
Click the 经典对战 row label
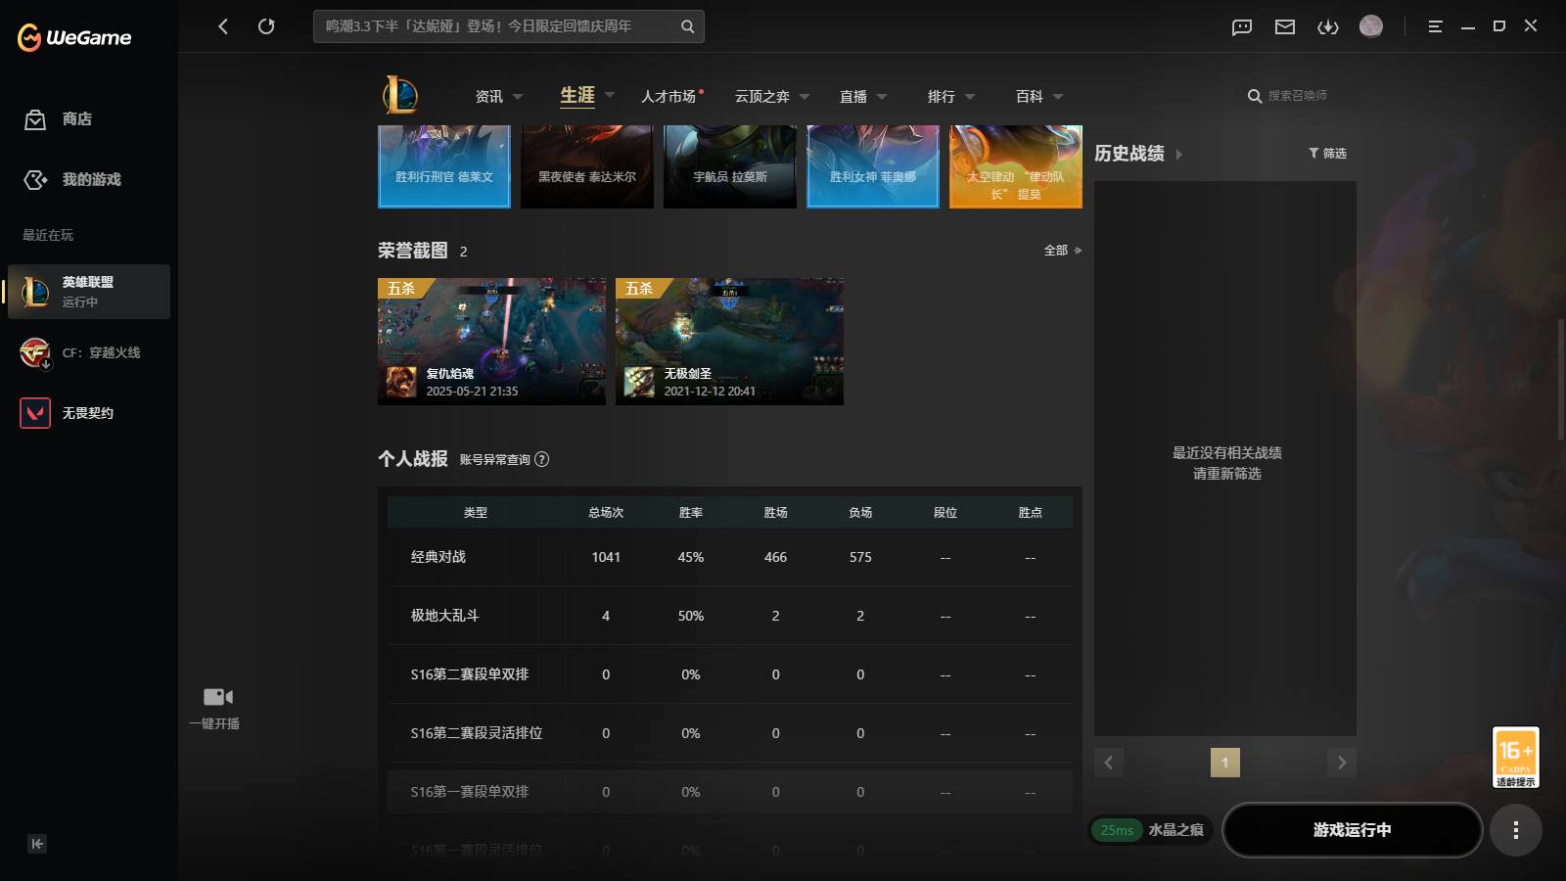[x=438, y=557]
